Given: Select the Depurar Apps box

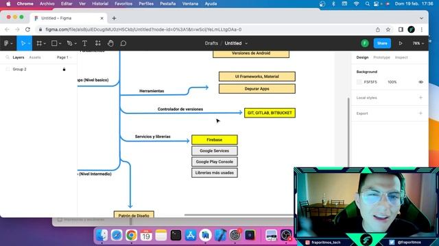Looking at the screenshot, I should (x=257, y=89).
